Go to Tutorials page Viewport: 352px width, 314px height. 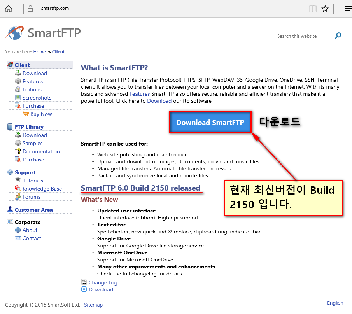coord(33,181)
